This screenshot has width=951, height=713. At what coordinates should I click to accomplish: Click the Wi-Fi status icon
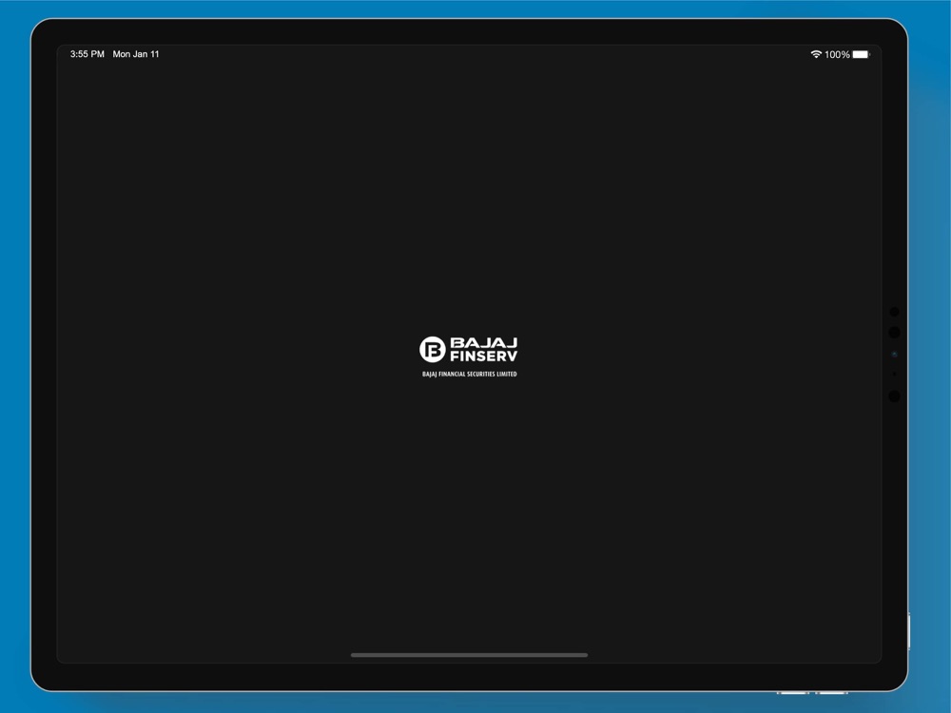click(x=816, y=54)
